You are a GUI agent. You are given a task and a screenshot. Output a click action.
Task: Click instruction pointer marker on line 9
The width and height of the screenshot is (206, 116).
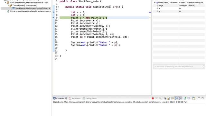[53, 18]
